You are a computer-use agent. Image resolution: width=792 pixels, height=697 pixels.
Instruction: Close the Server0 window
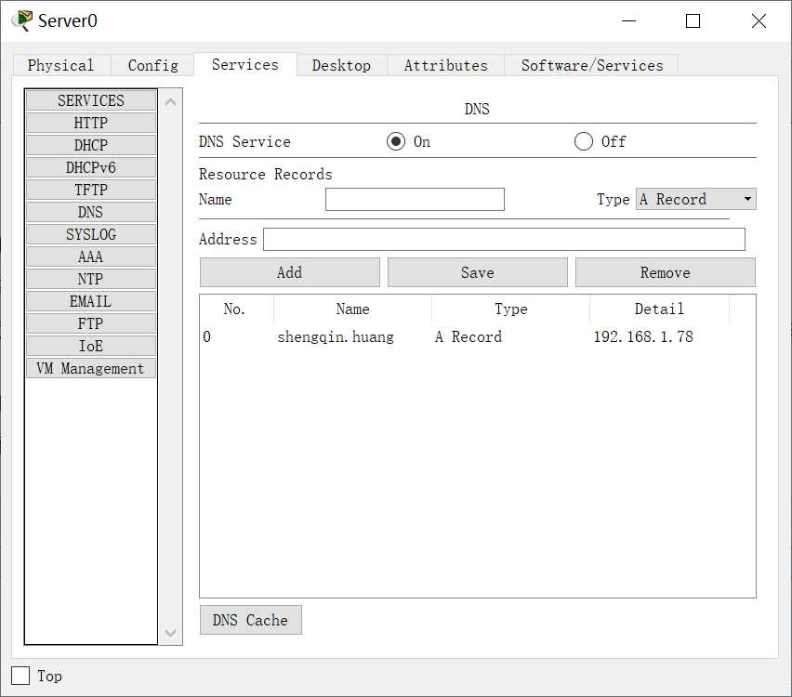759,20
